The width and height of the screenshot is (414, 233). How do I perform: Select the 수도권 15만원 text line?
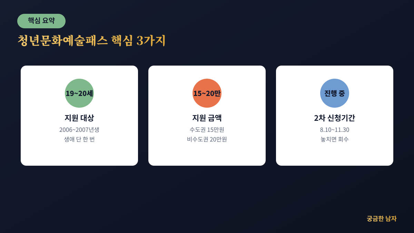coord(207,130)
